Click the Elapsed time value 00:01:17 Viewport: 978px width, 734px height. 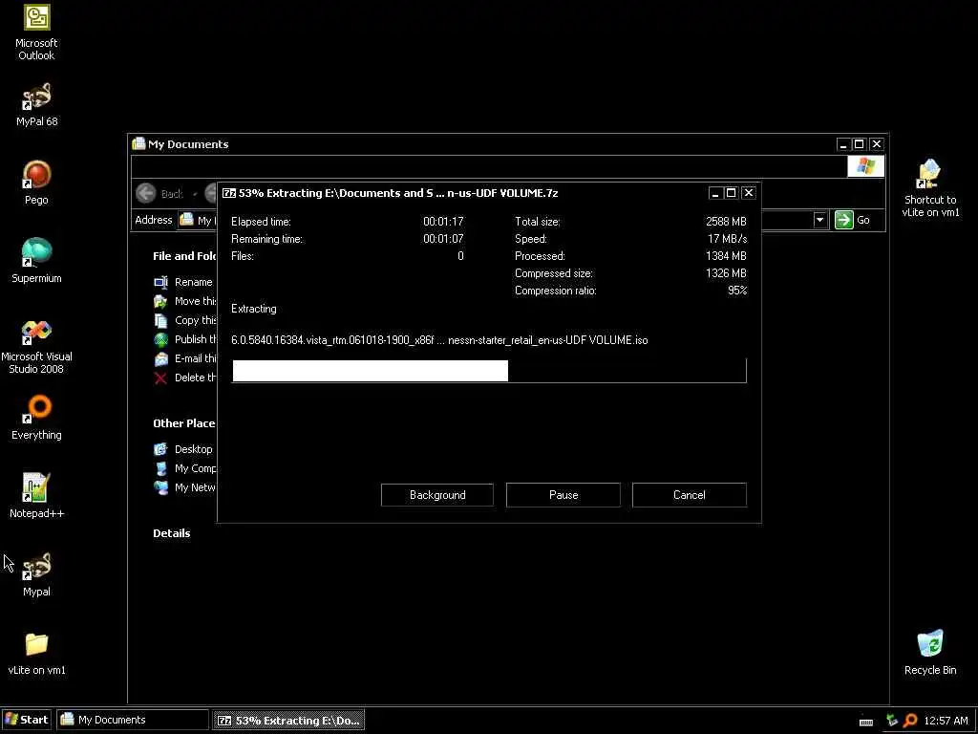click(x=443, y=222)
